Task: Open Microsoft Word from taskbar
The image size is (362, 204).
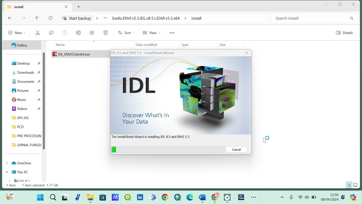Action: click(x=202, y=197)
